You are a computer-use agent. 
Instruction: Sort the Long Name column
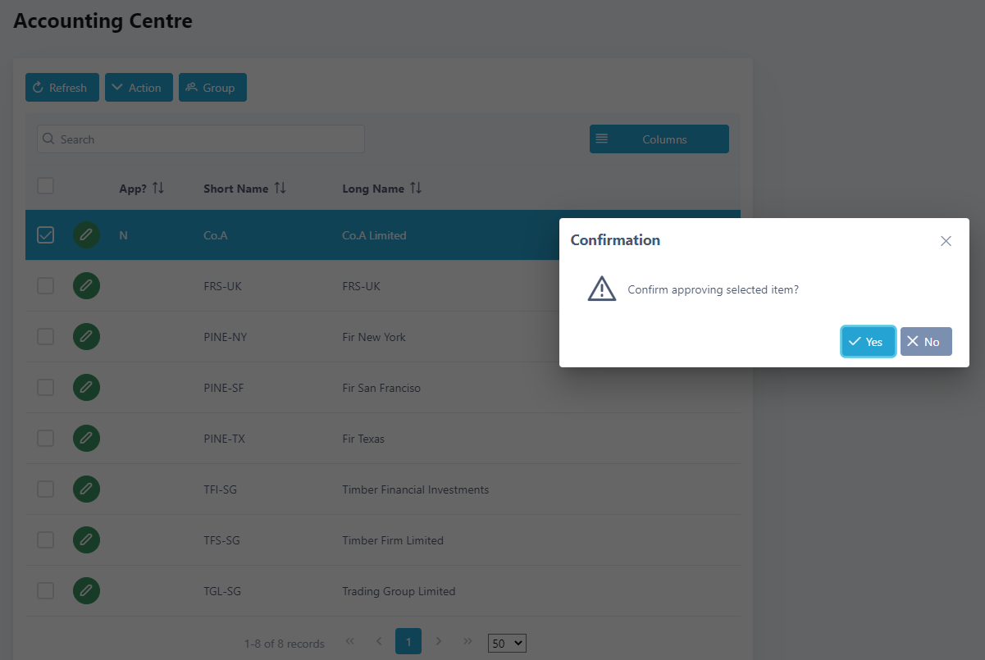(x=416, y=189)
